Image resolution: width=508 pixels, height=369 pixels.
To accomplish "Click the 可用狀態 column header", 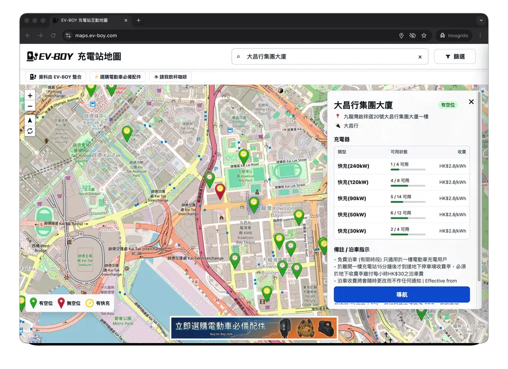I will (399, 152).
